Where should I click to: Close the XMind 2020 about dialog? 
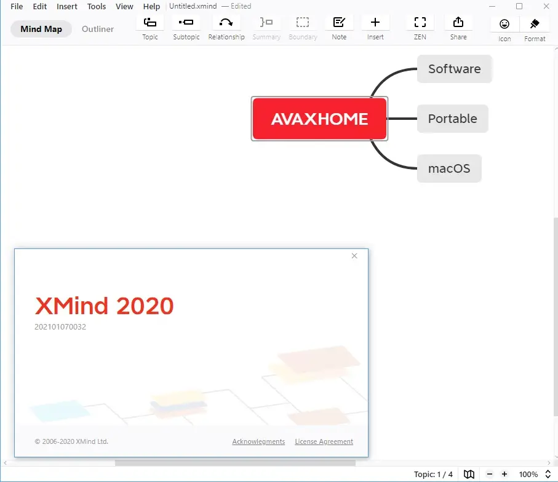(x=354, y=256)
